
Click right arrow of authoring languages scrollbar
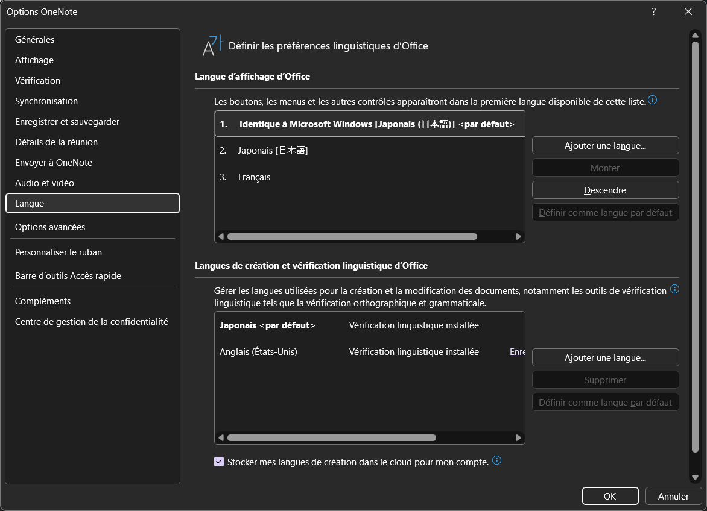(x=518, y=437)
